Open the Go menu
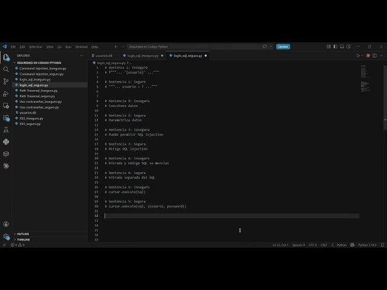Screen dimensions: 387x290 tap(59, 47)
